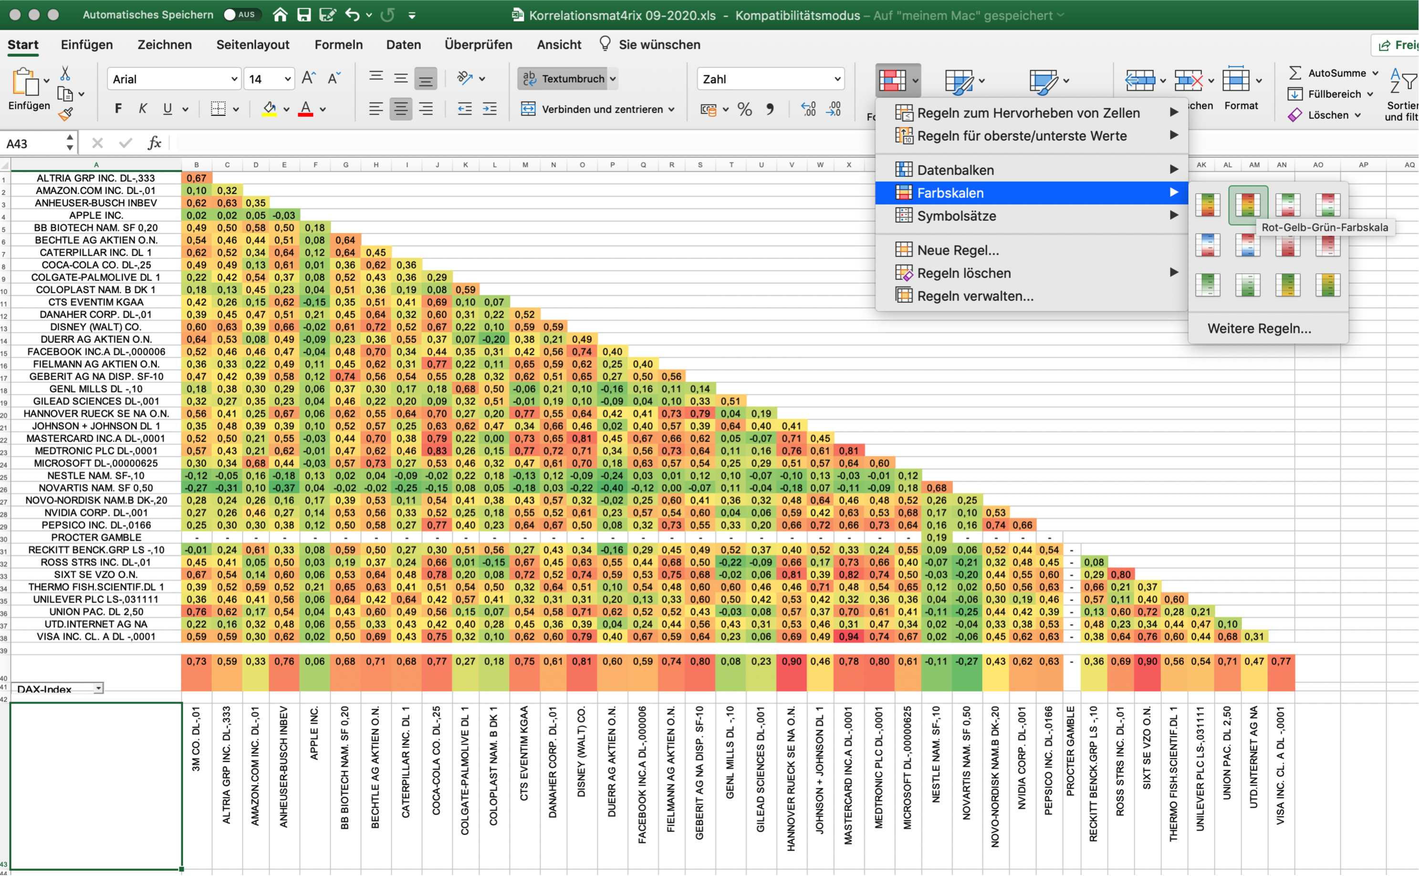This screenshot has width=1419, height=876.
Task: Click the Home icon in the title bar
Action: [280, 14]
